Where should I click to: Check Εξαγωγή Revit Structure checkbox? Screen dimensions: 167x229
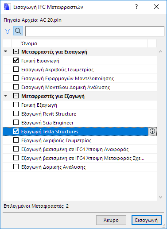(16, 114)
